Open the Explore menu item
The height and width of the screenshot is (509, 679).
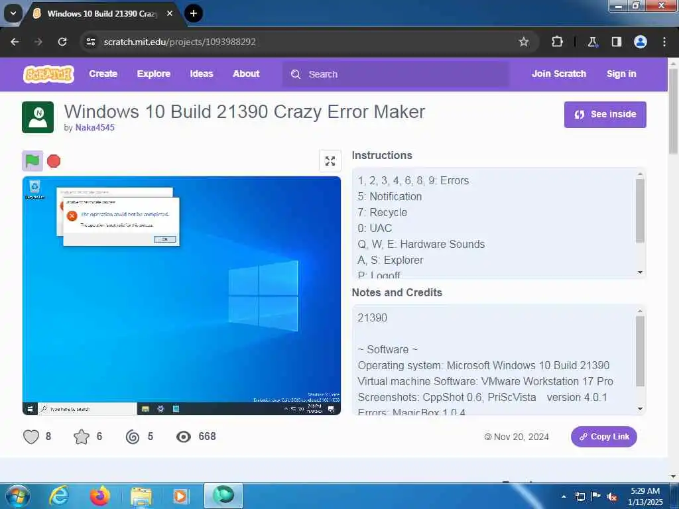tap(153, 74)
